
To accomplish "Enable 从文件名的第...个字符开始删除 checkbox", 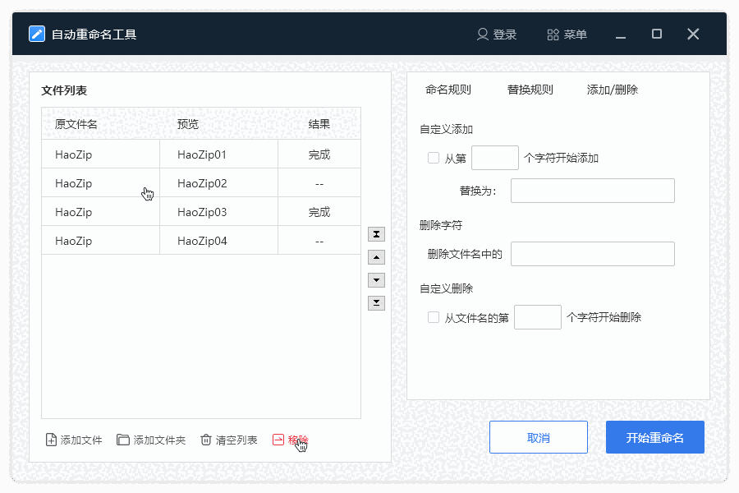I will click(433, 317).
